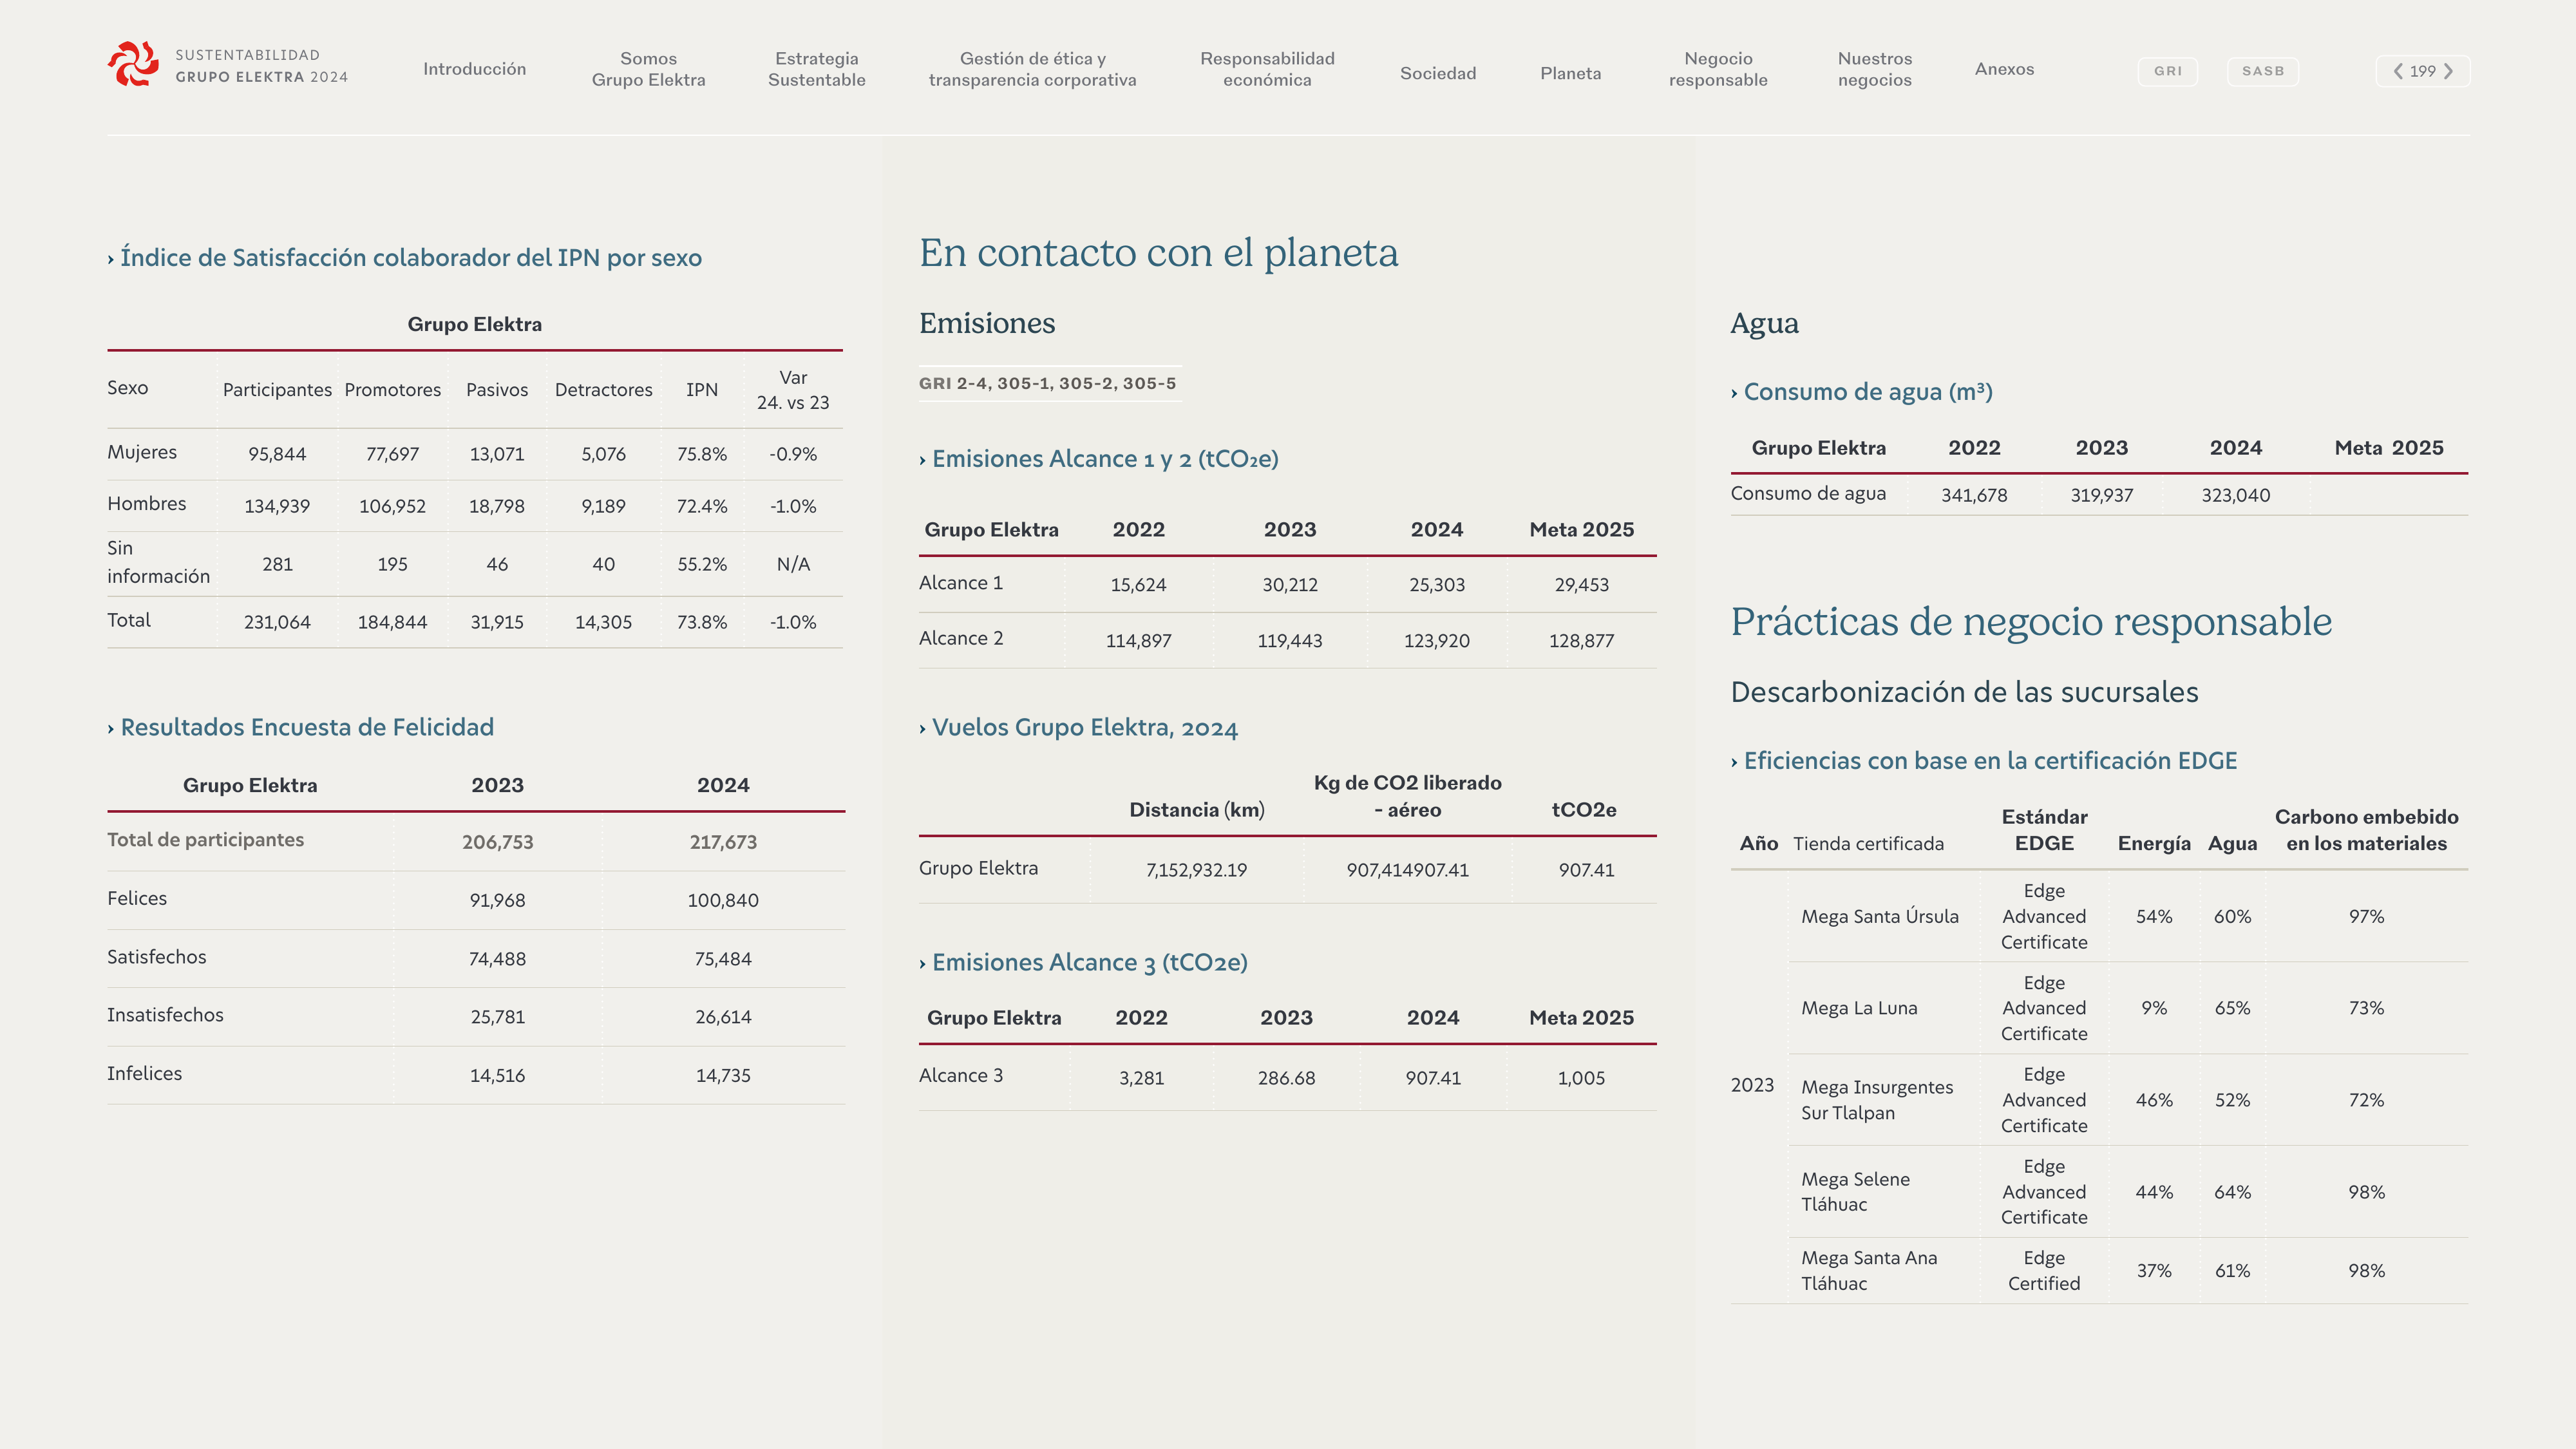
Task: Click Insatisfechos row label
Action: pos(165,1015)
